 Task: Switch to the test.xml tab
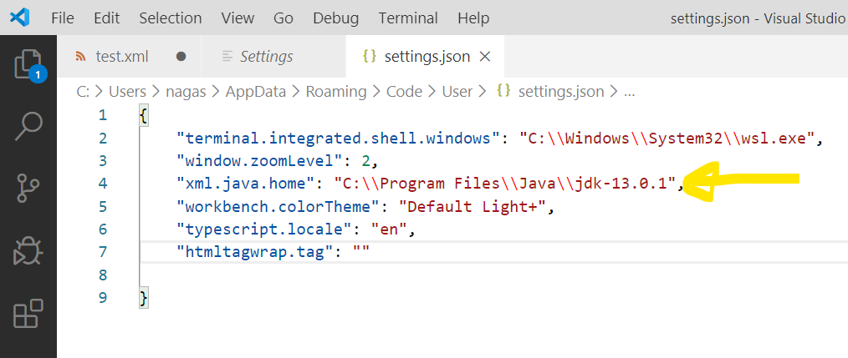pyautogui.click(x=121, y=57)
